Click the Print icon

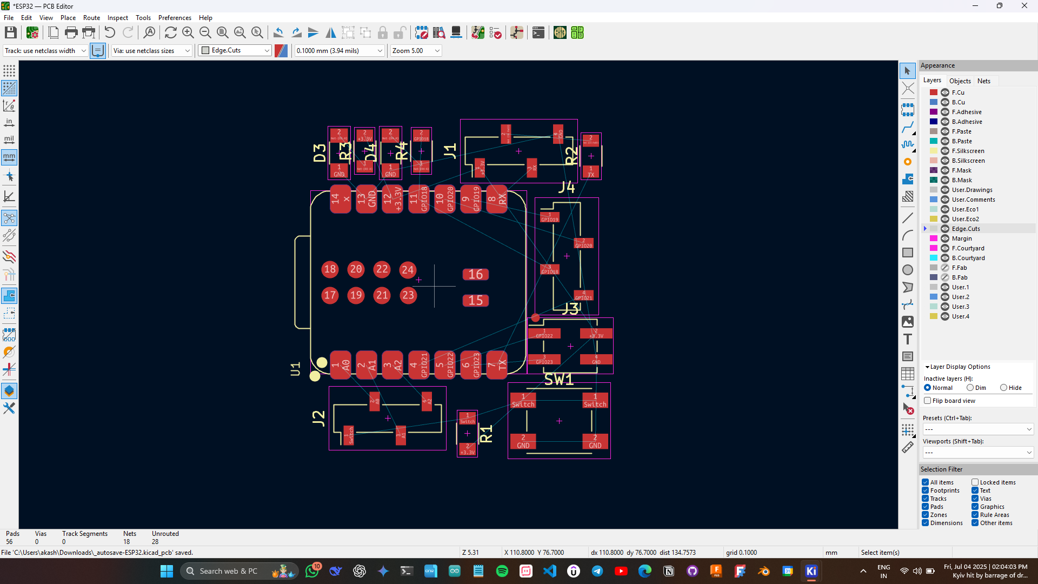(x=71, y=33)
